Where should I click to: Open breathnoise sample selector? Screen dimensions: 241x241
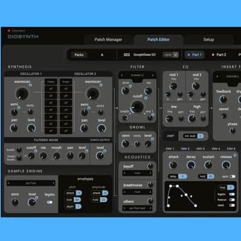pyautogui.click(x=137, y=192)
